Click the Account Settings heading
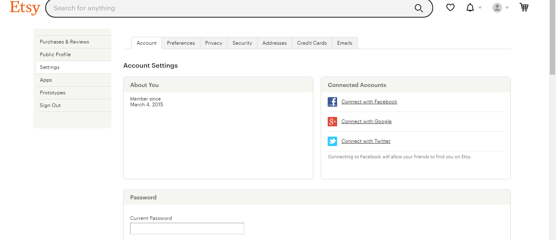Screen dimensions: 556x240 [x=150, y=66]
